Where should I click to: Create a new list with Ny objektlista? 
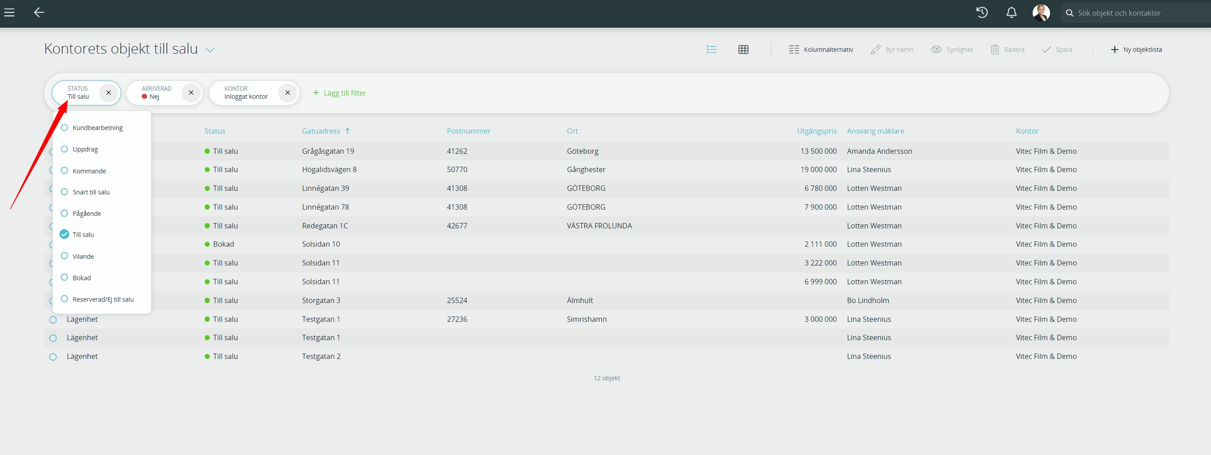(1136, 49)
